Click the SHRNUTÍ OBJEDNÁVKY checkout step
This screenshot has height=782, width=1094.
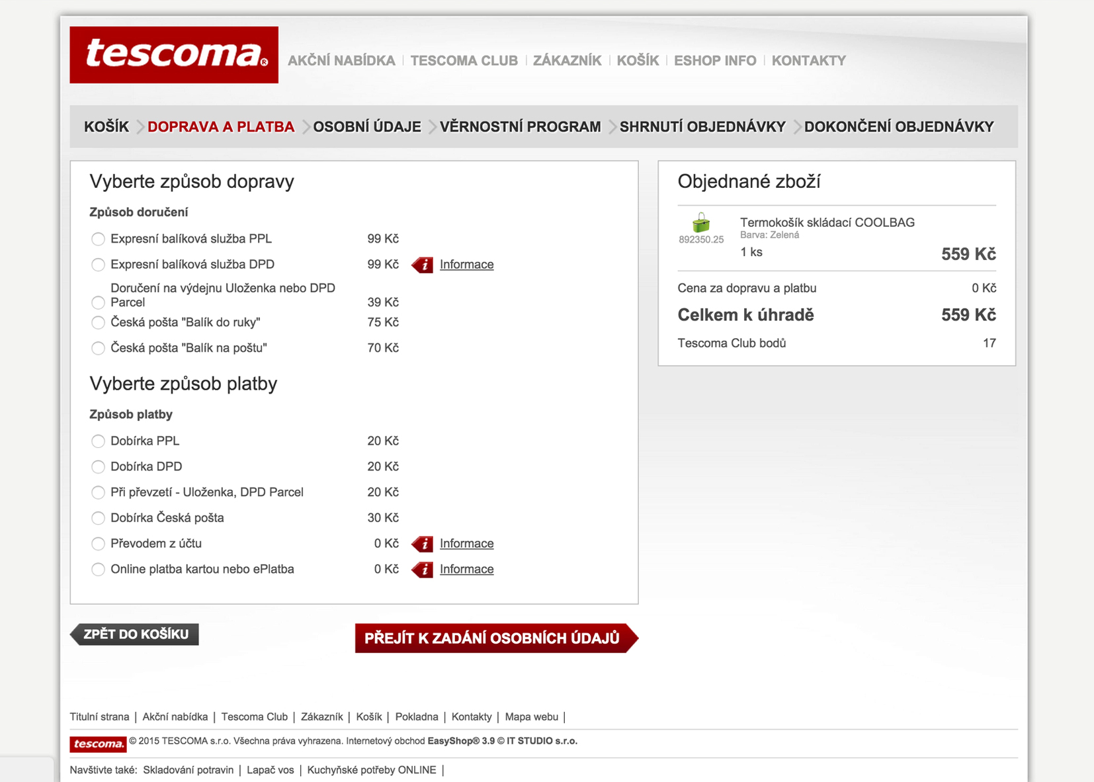[702, 127]
